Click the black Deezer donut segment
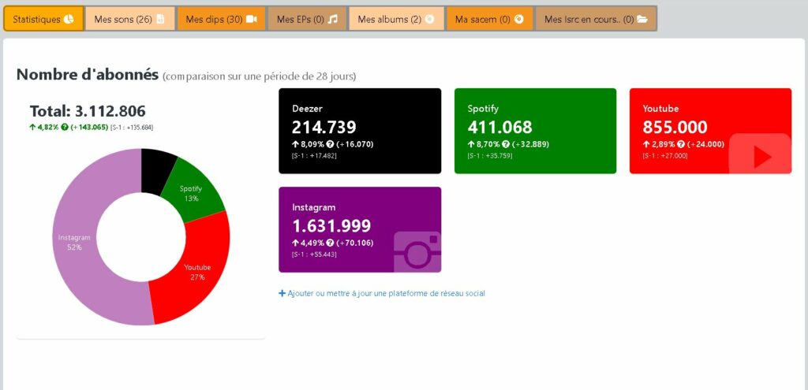This screenshot has width=808, height=390. pos(157,171)
